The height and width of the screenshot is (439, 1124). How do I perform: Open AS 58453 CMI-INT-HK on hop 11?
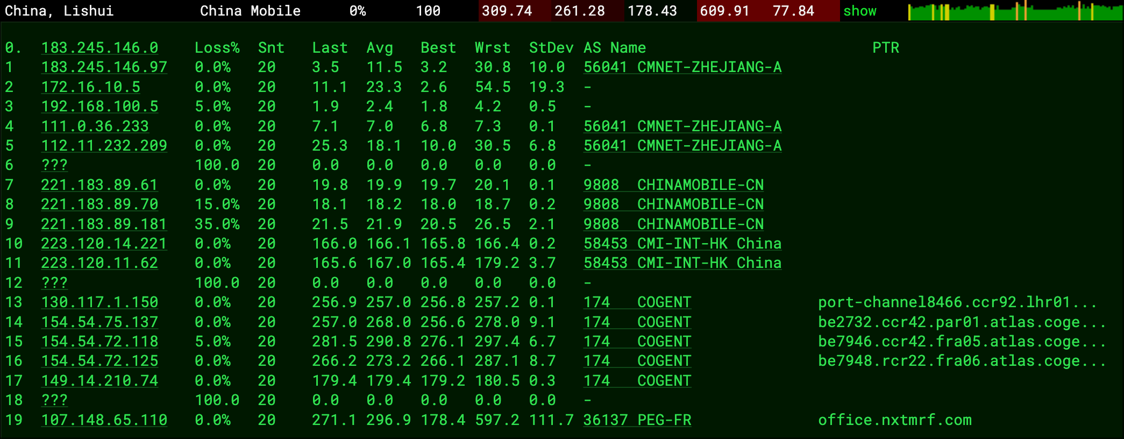coord(682,263)
